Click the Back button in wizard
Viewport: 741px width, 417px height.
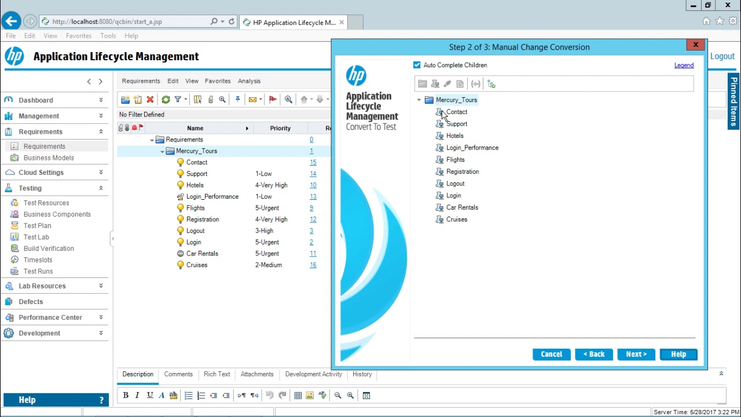(594, 354)
